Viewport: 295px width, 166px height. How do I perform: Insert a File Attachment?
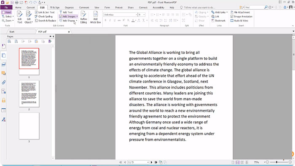click(x=240, y=12)
